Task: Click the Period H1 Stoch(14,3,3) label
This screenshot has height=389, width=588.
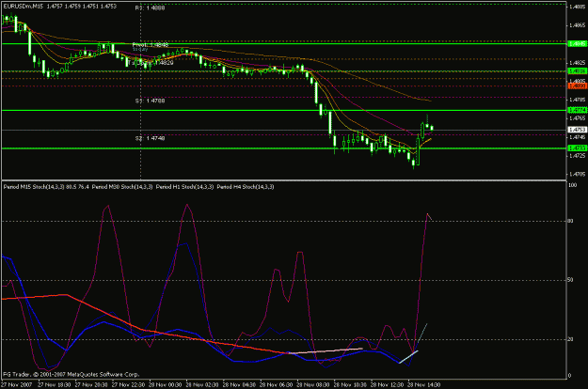Action: (x=185, y=187)
